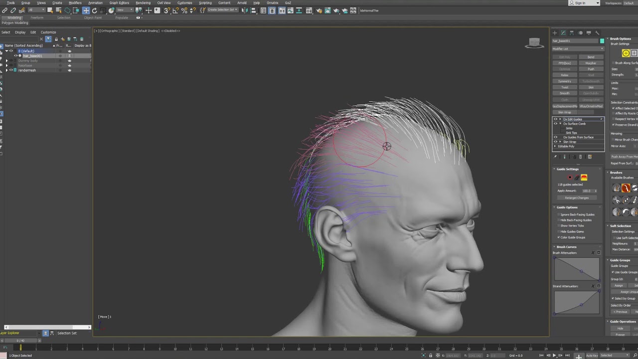Open the Ornatrix menu
Image resolution: width=638 pixels, height=359 pixels.
(x=272, y=3)
